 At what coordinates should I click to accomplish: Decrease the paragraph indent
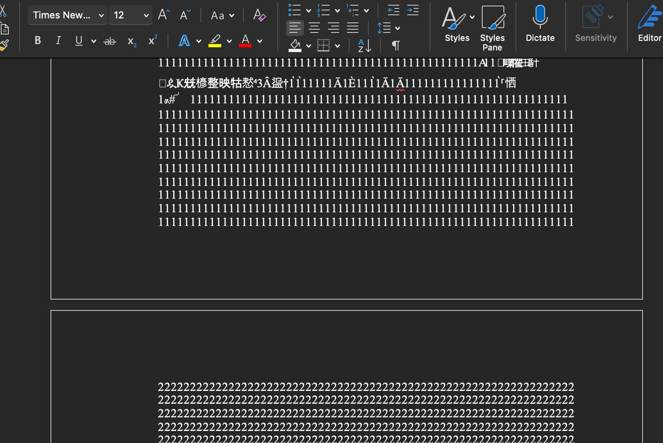(x=394, y=10)
